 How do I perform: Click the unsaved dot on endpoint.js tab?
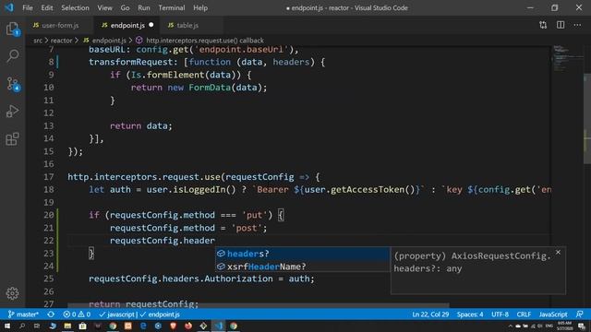click(151, 25)
